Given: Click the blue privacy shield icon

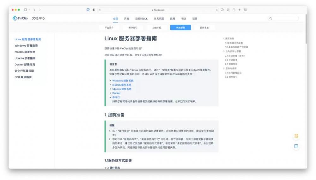Looking at the screenshot, I should click(x=88, y=10).
